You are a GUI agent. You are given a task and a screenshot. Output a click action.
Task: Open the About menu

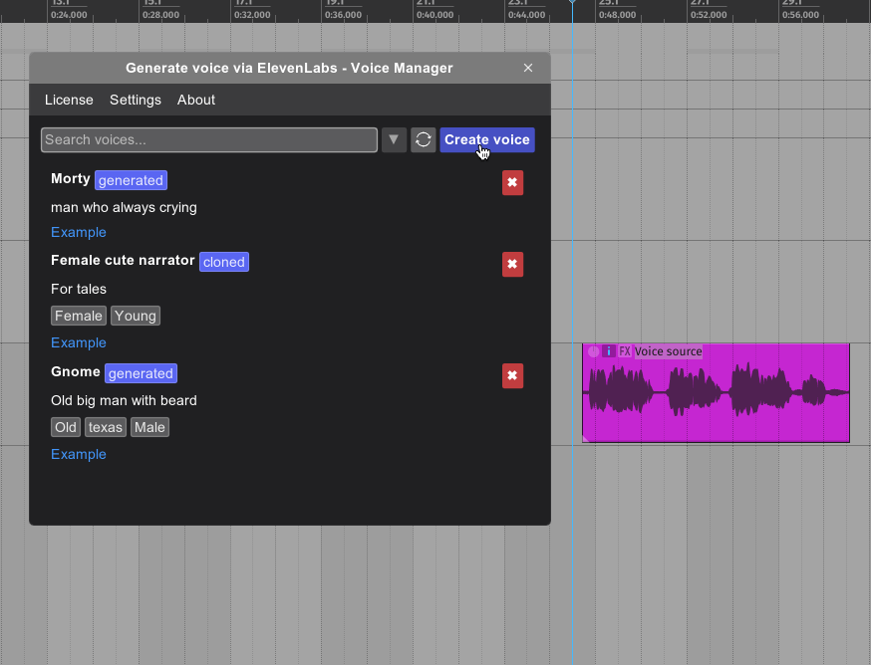[196, 100]
